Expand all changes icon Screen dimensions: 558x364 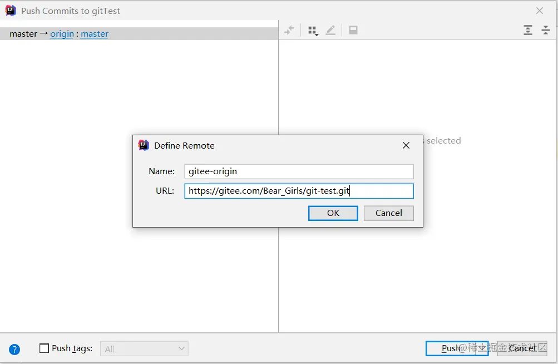528,30
